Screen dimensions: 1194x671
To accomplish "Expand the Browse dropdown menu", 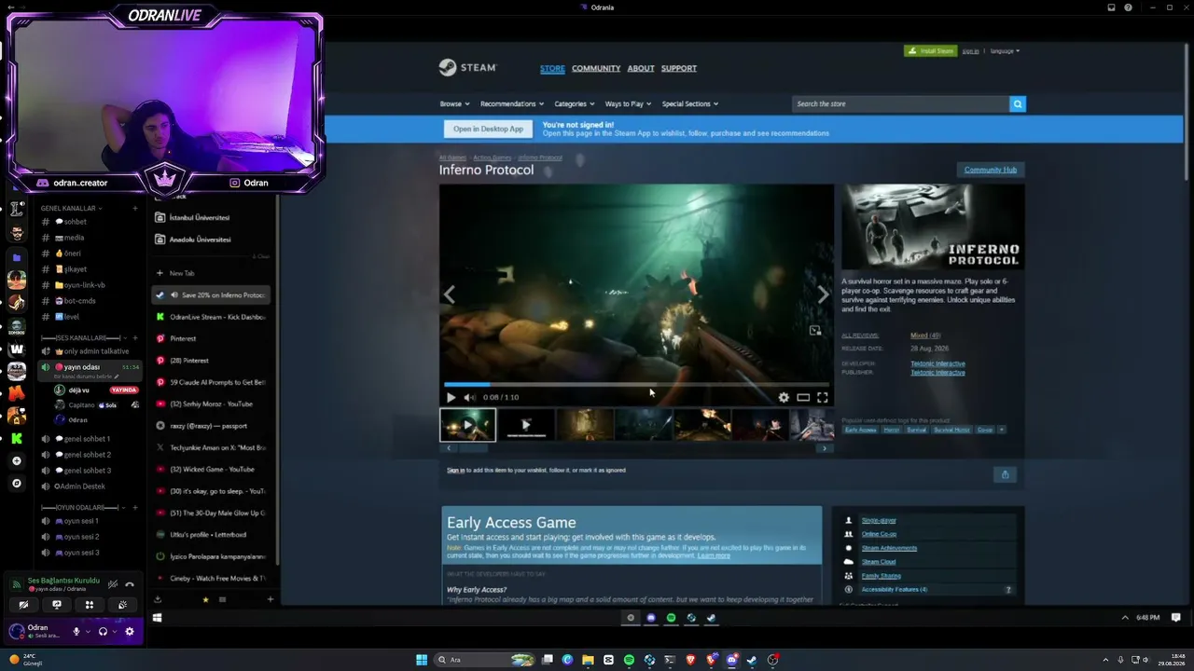I will tap(454, 103).
